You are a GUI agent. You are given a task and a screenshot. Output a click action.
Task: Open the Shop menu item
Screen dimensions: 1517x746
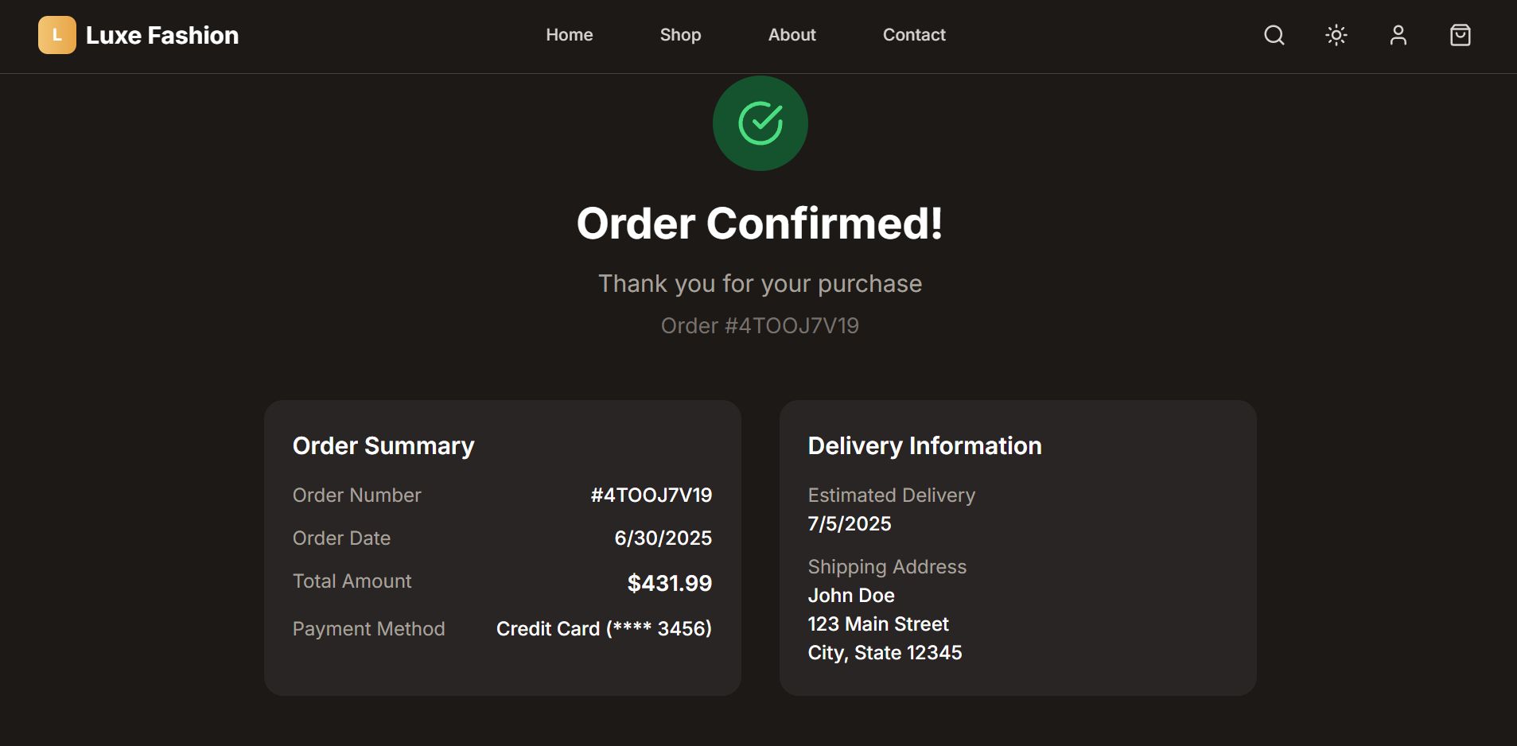[680, 35]
